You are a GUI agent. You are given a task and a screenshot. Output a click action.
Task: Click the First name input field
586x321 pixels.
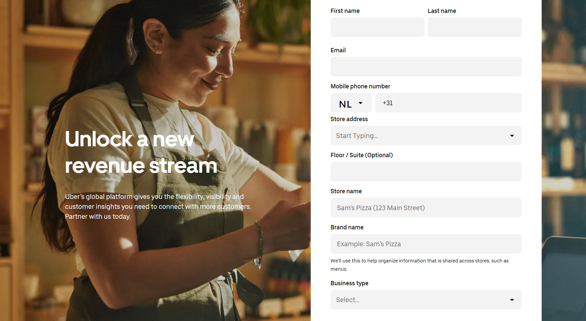[377, 27]
